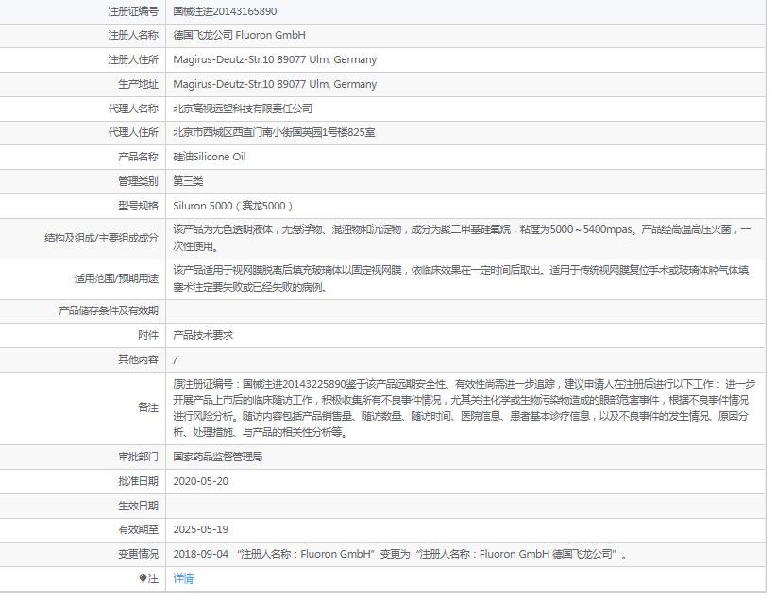The width and height of the screenshot is (776, 601).
Task: Click the 代理人住所 label
Action: 133,133
